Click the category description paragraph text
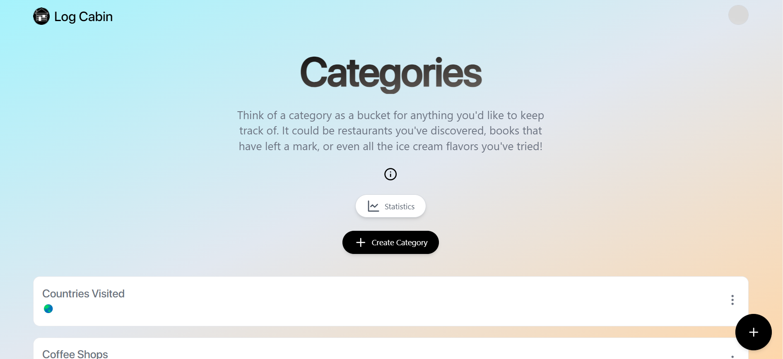Image resolution: width=783 pixels, height=359 pixels. click(x=390, y=131)
